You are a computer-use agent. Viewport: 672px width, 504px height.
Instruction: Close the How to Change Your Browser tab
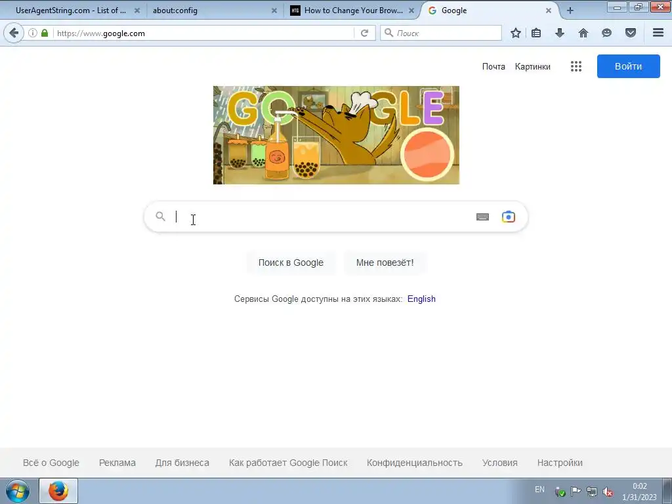pyautogui.click(x=411, y=10)
